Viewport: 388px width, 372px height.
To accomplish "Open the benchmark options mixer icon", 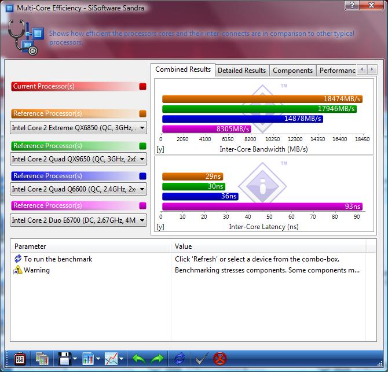I will click(x=20, y=359).
